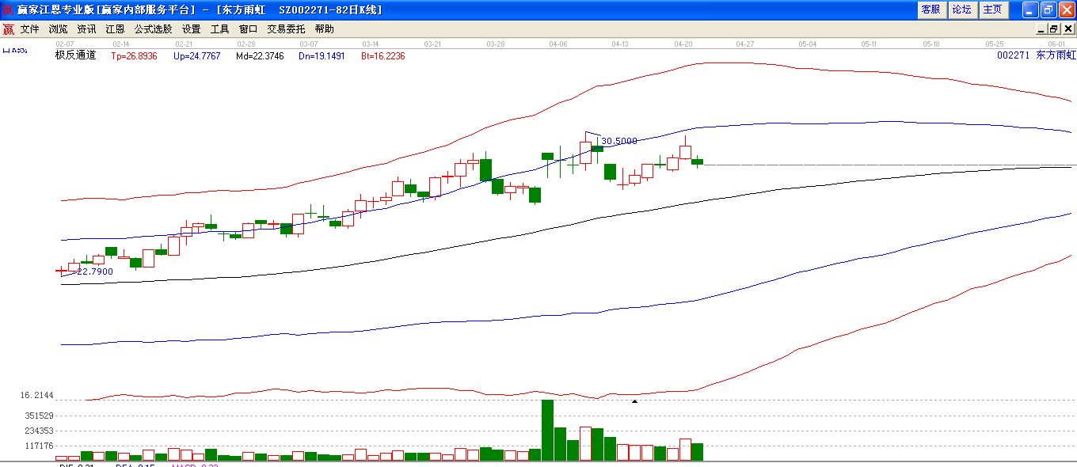1077x467 pixels.
Task: Open the 文件 menu
Action: click(x=30, y=29)
